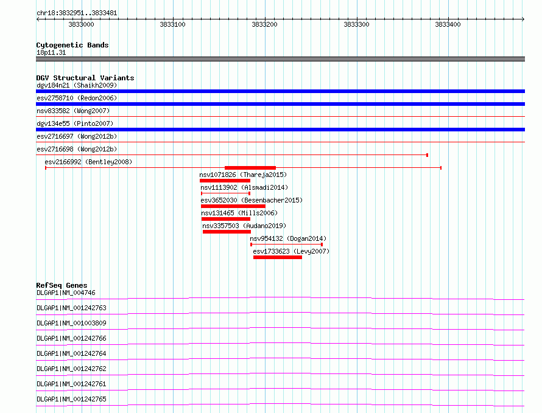Open DLGAP1|NM_001242763 transcript label
This screenshot has height=413, width=542.
(71, 308)
